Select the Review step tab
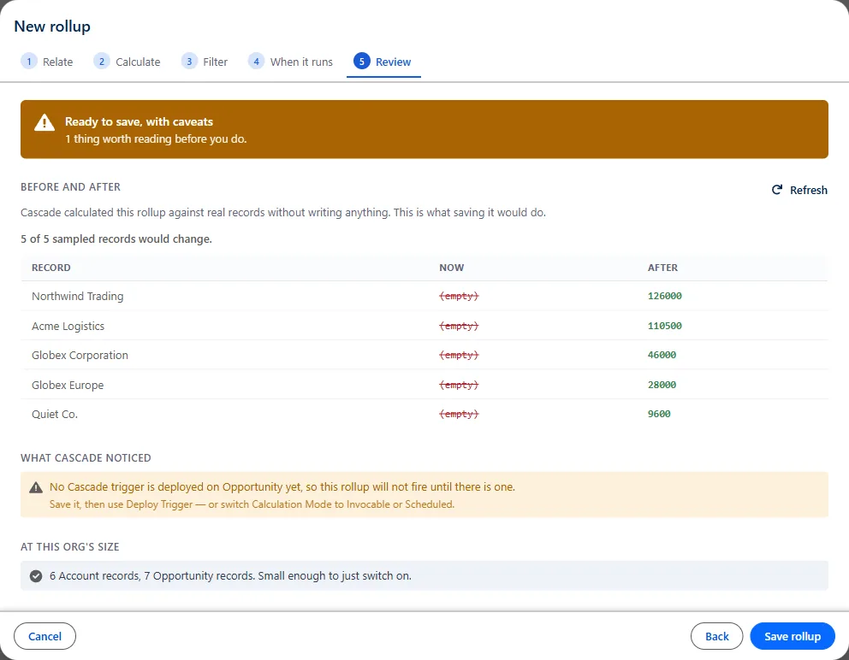Screen dimensions: 849x660 point(383,62)
